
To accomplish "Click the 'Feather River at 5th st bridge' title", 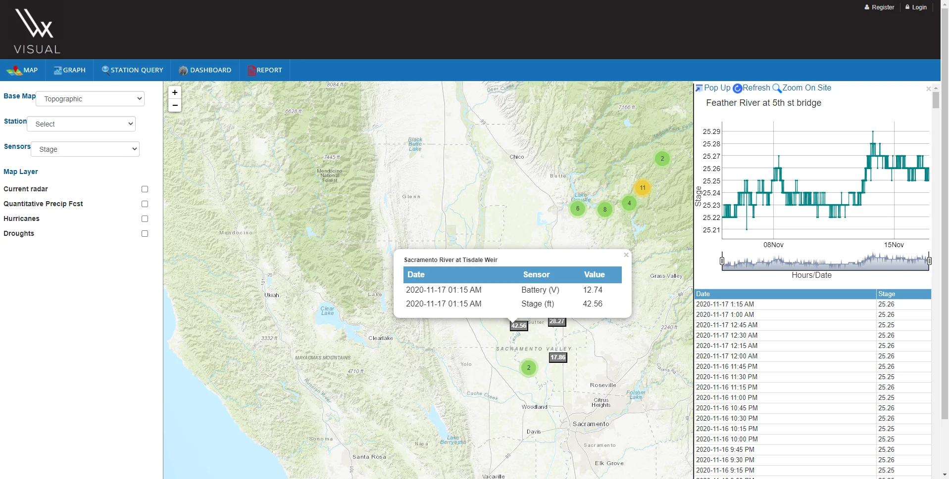I will coord(763,103).
